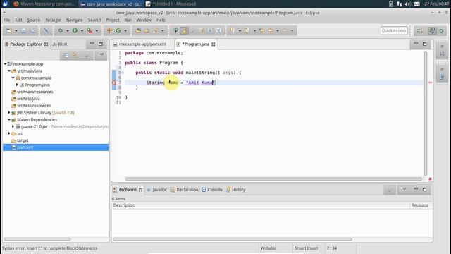Run the program with green play icon

(x=75, y=30)
